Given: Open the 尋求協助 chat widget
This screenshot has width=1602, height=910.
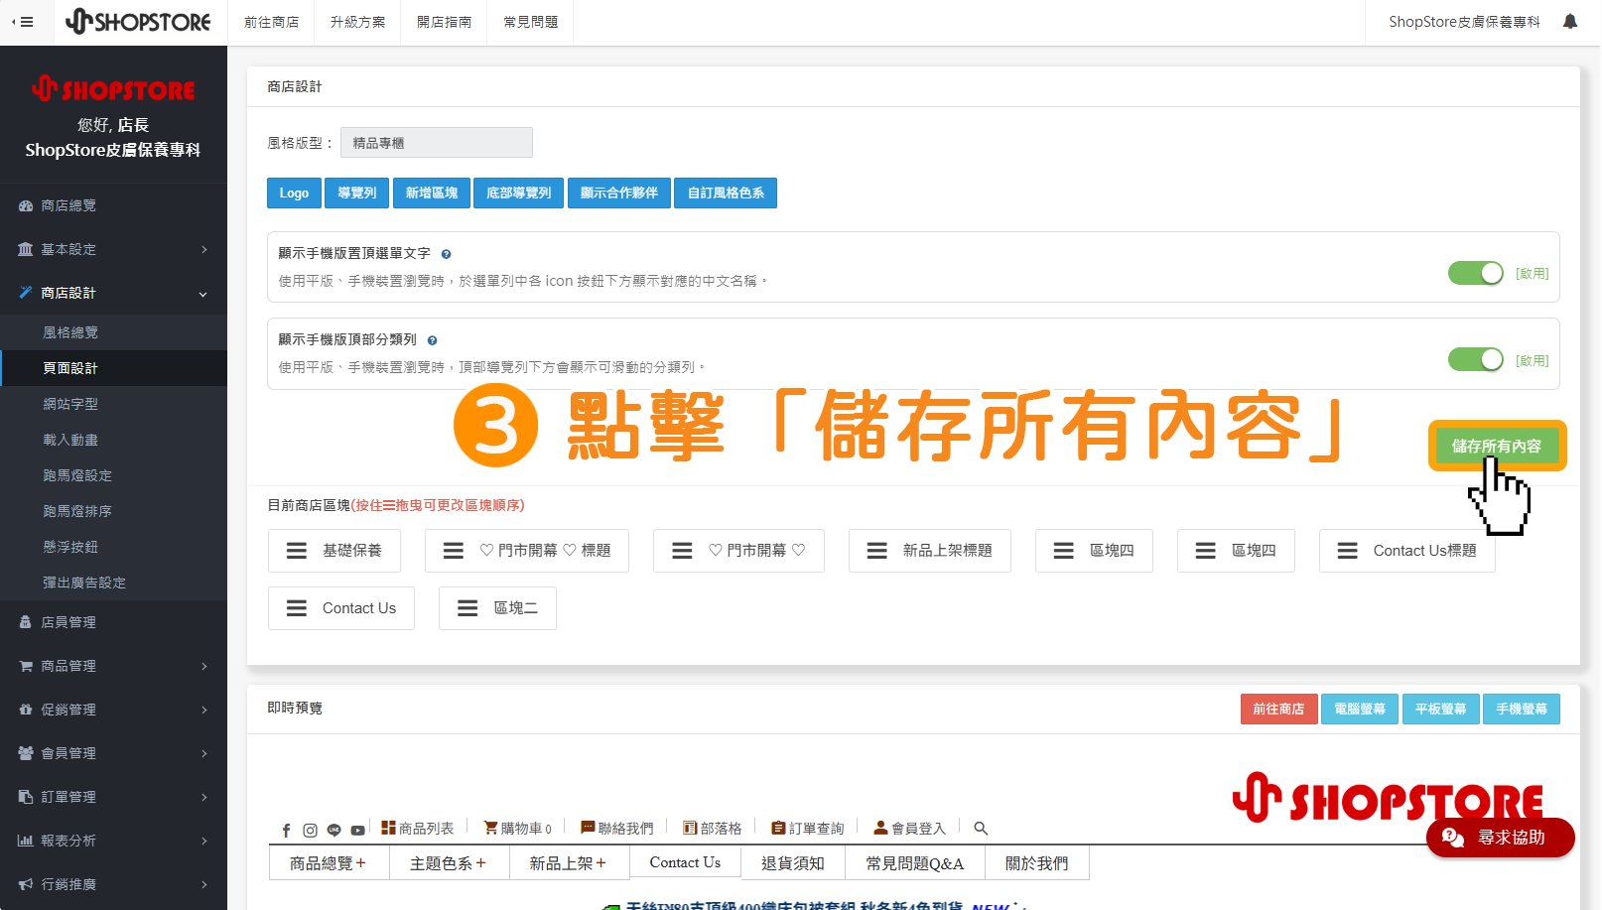Looking at the screenshot, I should point(1500,838).
